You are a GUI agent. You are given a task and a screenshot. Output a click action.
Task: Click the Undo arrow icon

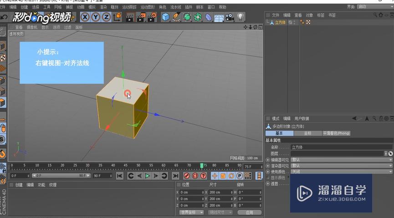pos(4,17)
